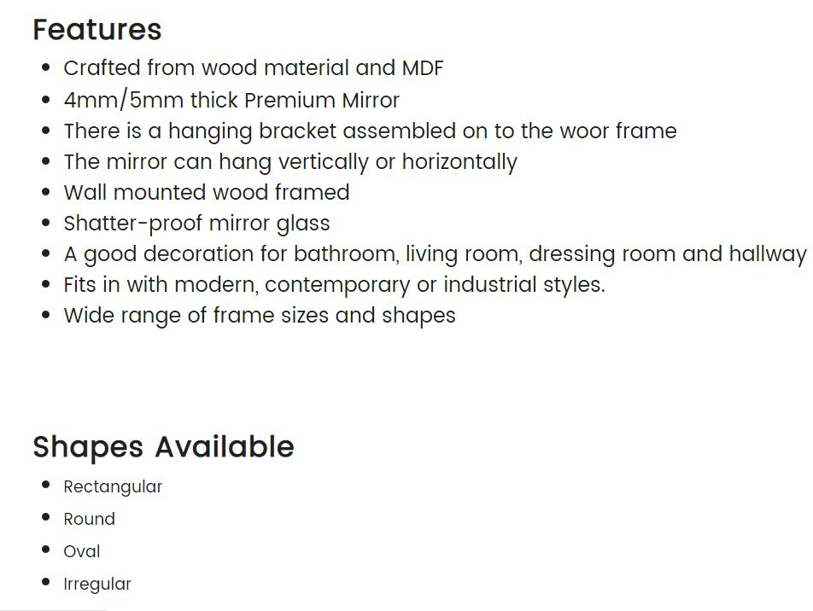
Task: Click the Rectangular shape item
Action: coord(113,487)
